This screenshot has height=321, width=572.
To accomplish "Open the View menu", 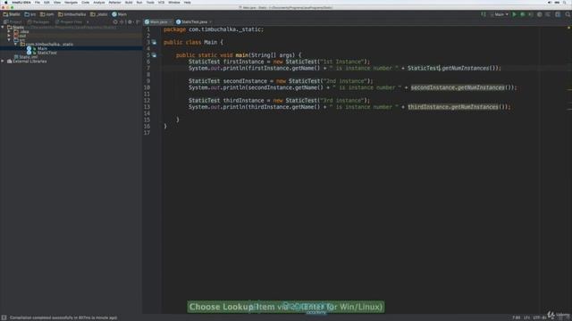I will (x=57, y=2).
